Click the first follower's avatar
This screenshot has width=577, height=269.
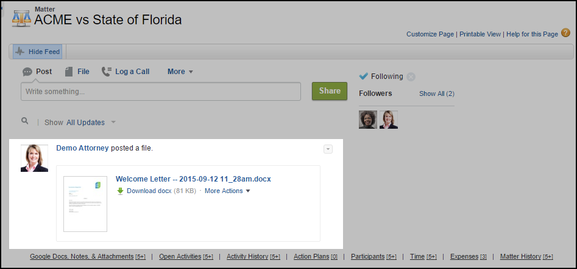point(368,120)
